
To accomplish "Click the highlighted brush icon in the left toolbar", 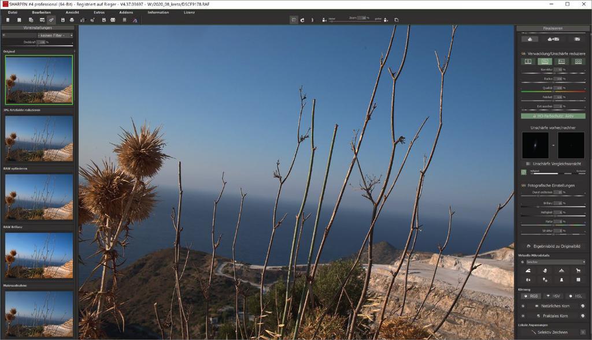I will 51,20.
